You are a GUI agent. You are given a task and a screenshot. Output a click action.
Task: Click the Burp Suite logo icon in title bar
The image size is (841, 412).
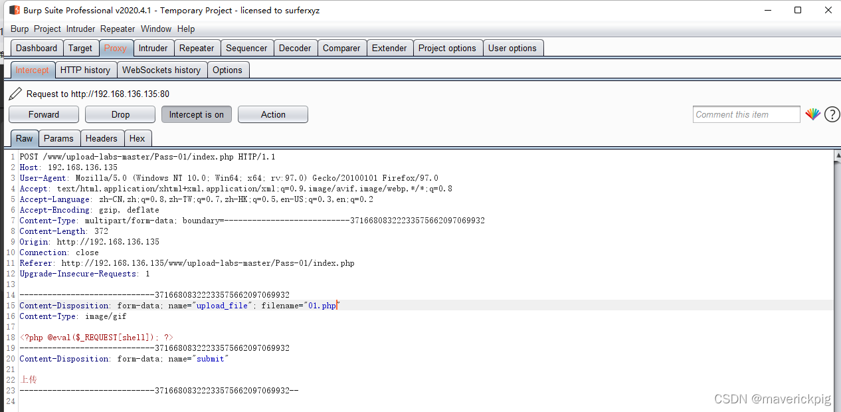pos(14,10)
